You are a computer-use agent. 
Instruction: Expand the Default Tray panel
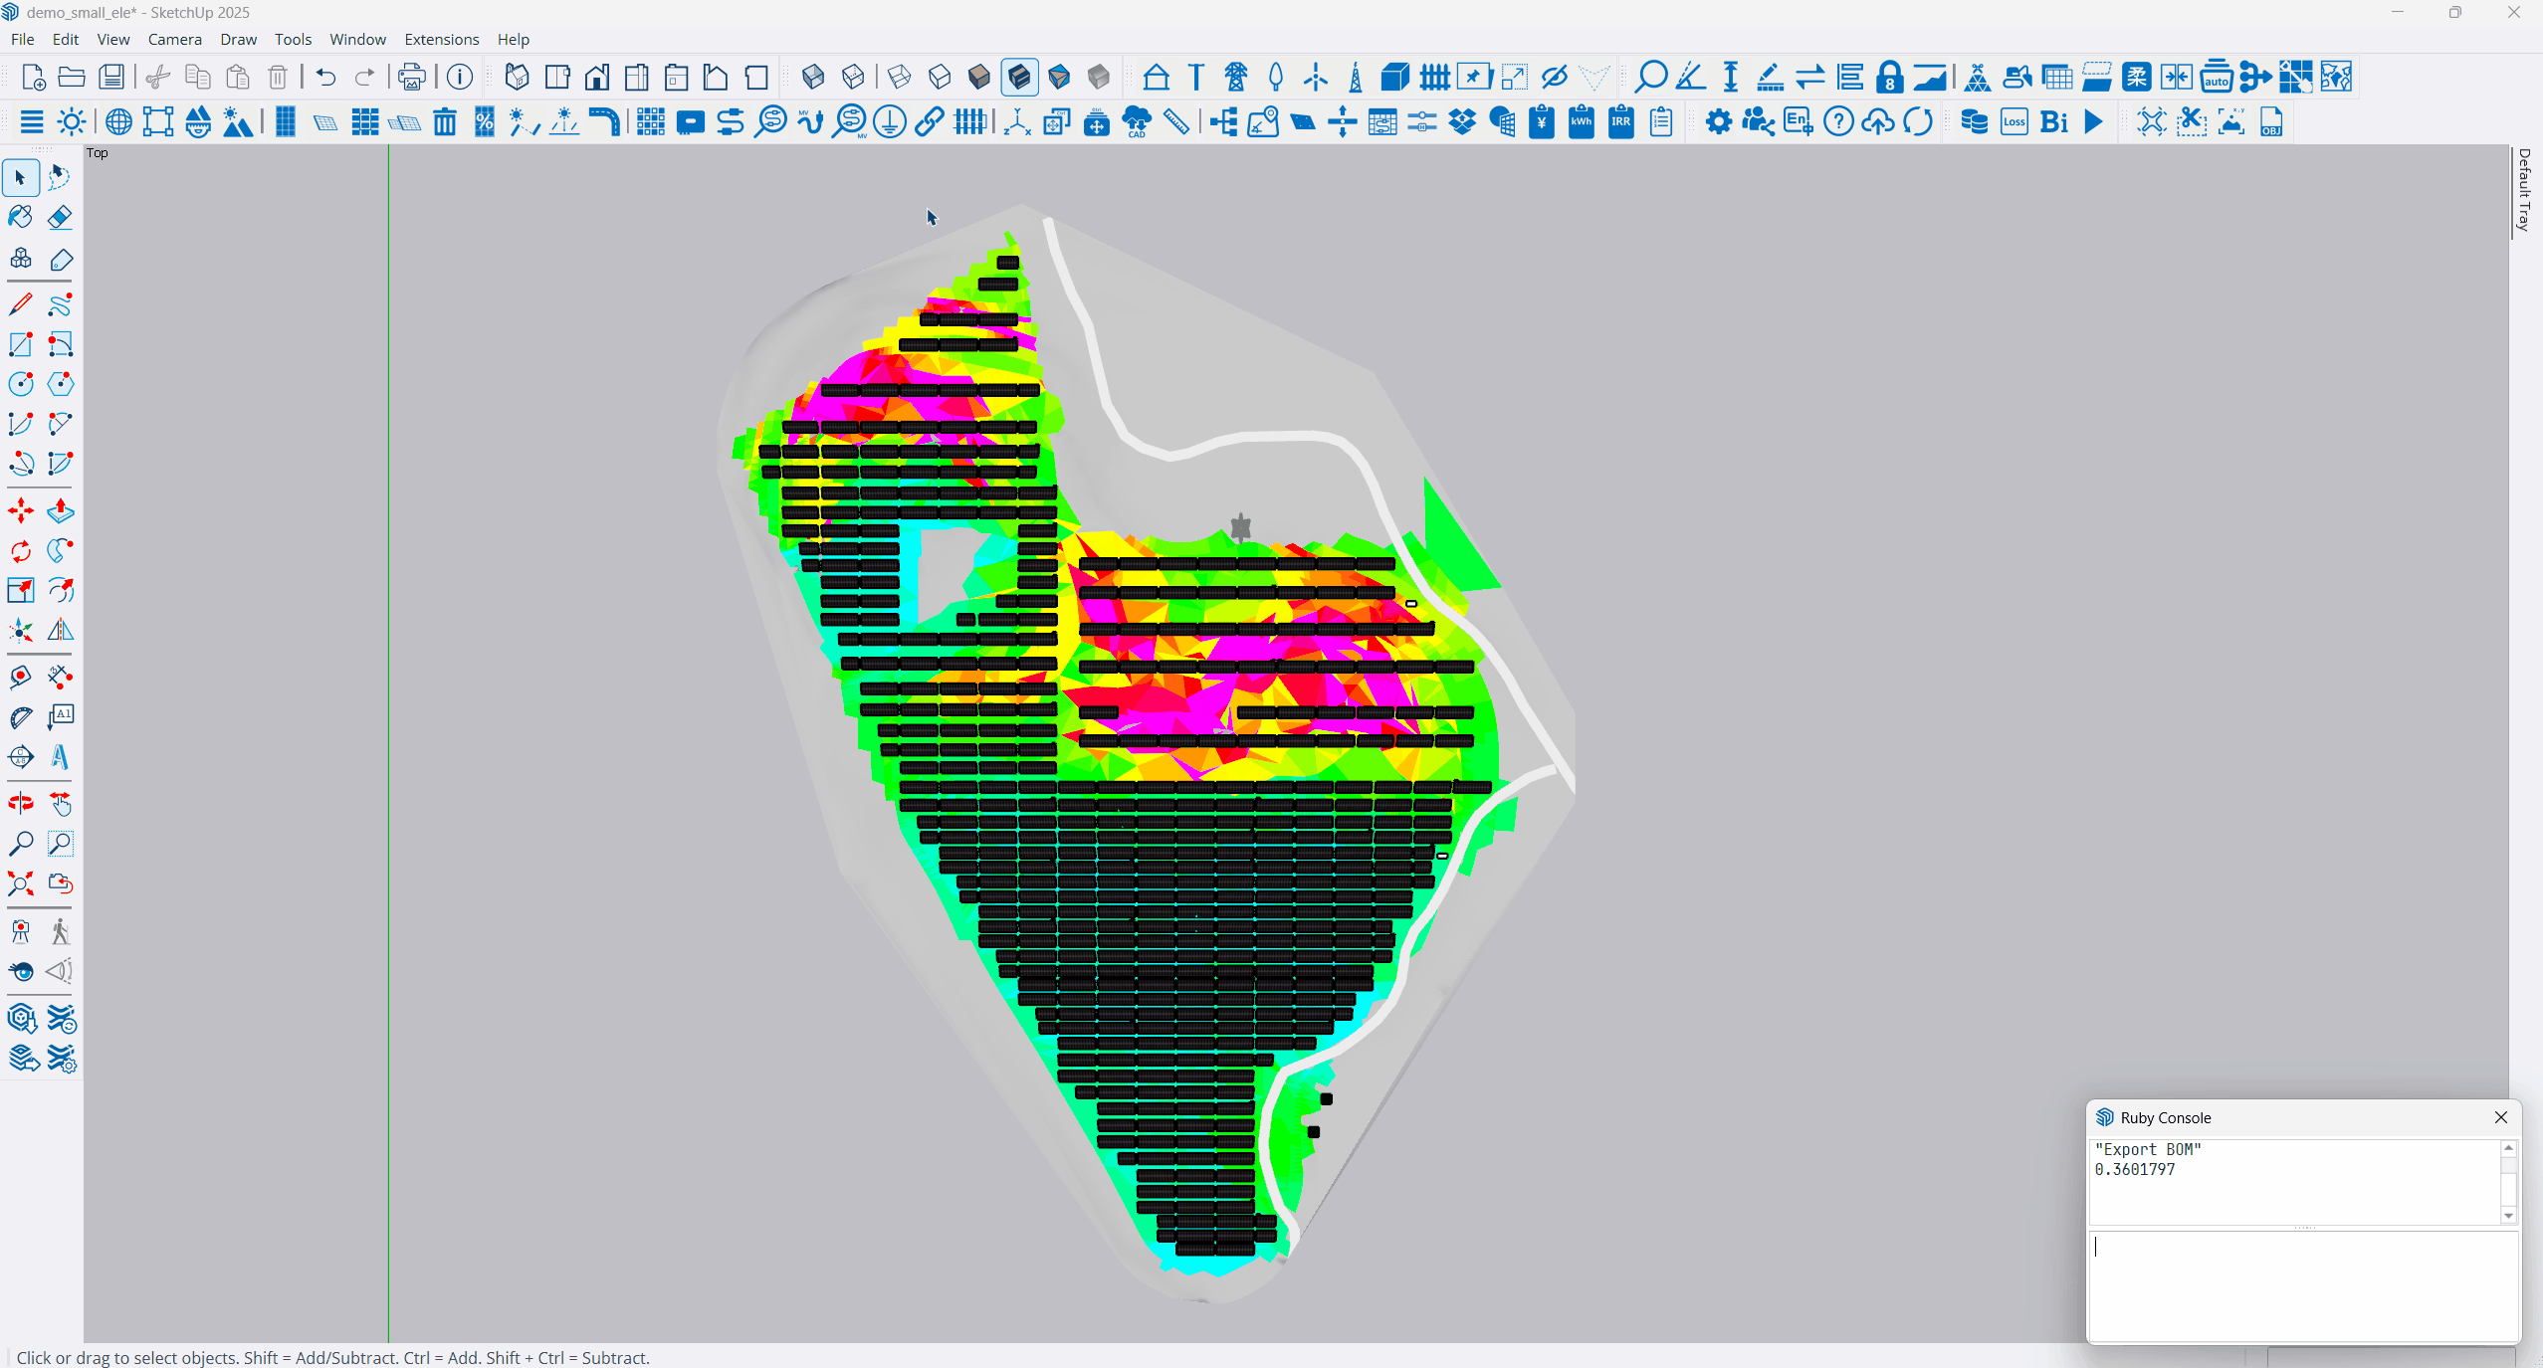tap(2523, 190)
